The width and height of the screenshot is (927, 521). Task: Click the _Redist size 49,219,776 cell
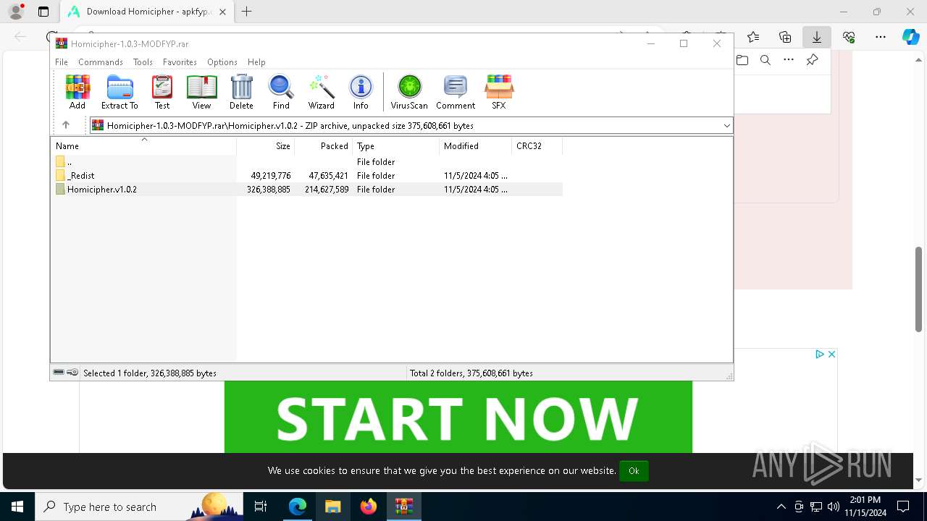[271, 176]
